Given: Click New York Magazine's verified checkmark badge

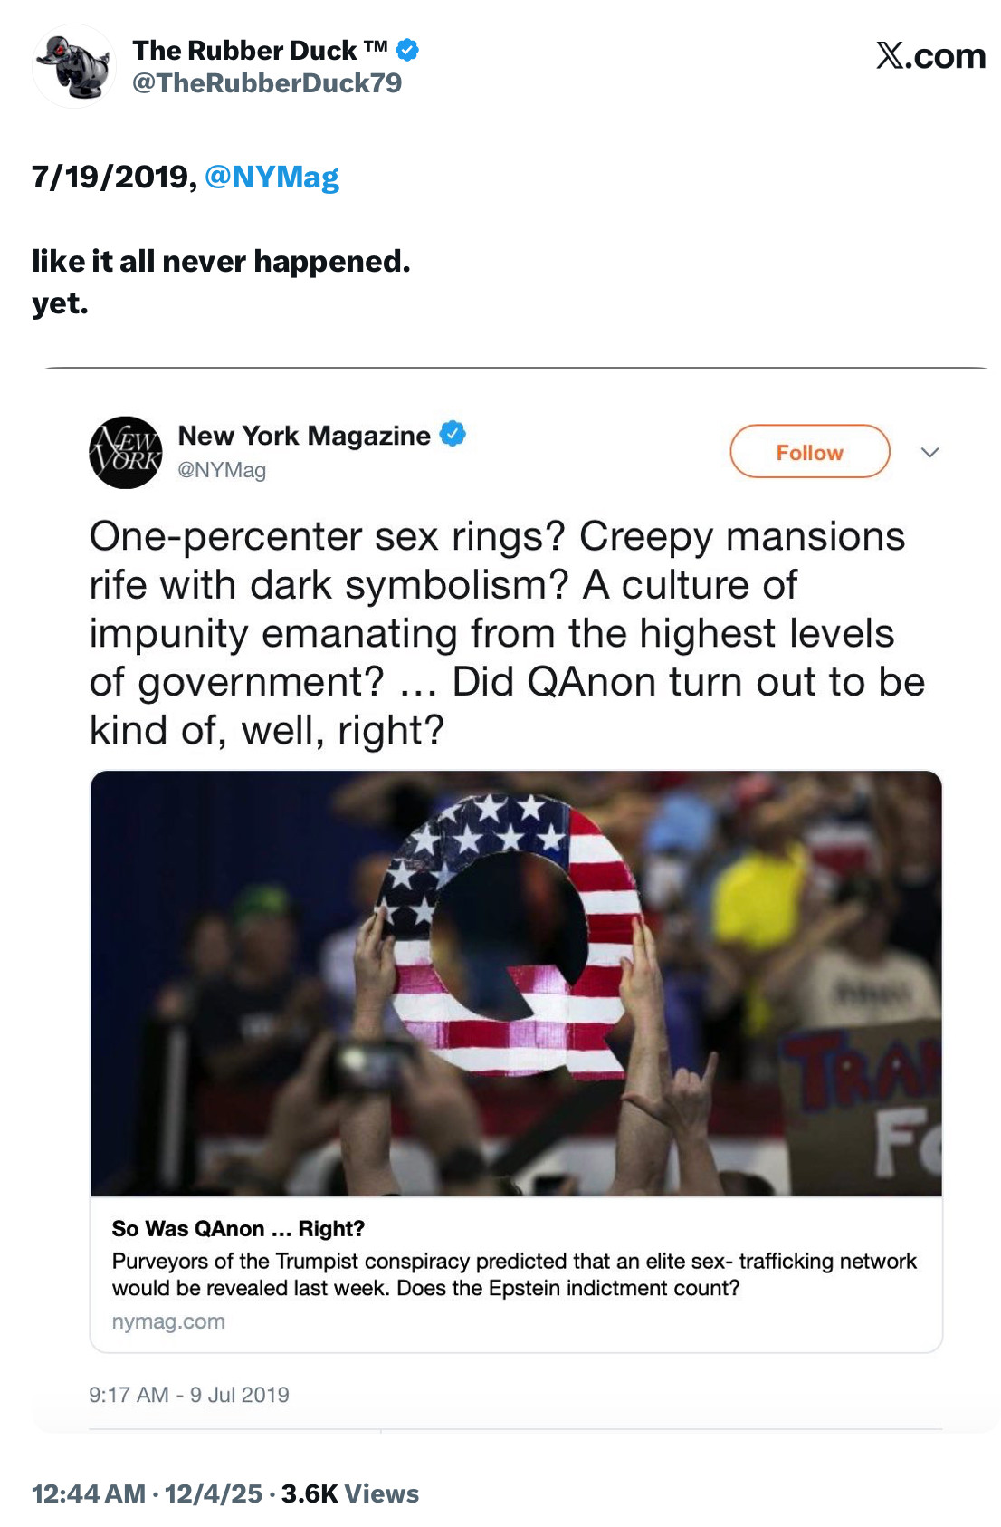Looking at the screenshot, I should (x=453, y=435).
